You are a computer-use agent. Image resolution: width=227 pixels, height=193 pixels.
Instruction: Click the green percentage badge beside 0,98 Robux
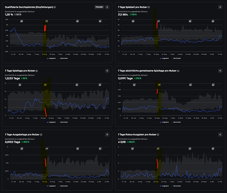pyautogui.click(x=131, y=142)
